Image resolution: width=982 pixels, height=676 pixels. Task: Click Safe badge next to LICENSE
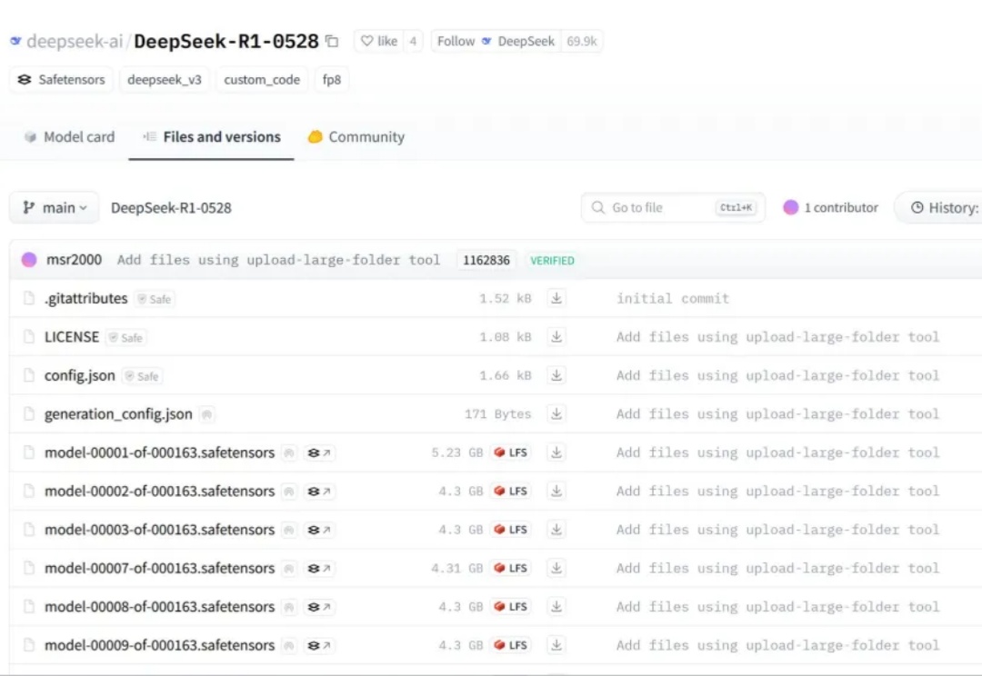click(126, 338)
